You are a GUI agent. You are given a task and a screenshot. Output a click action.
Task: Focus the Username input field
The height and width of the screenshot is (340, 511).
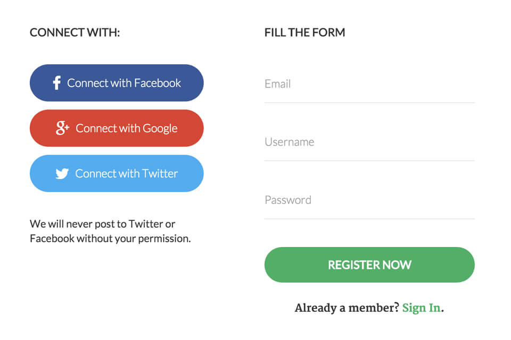[369, 142]
